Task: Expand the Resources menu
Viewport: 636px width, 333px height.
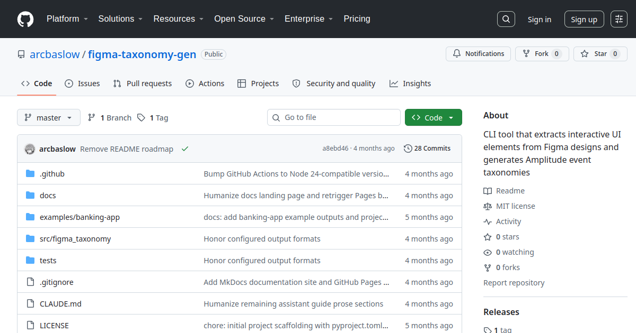Action: (x=179, y=19)
